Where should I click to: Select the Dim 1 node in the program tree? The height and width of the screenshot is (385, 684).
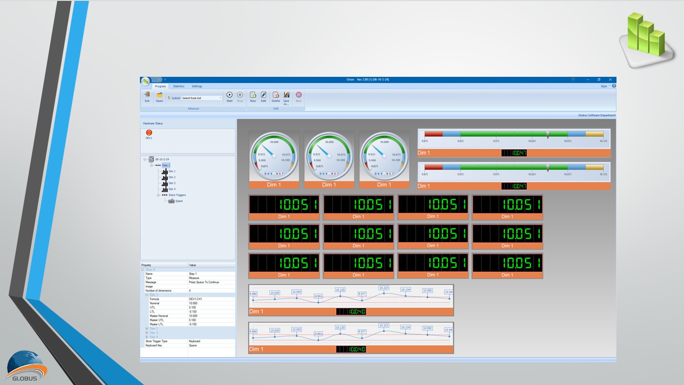172,172
